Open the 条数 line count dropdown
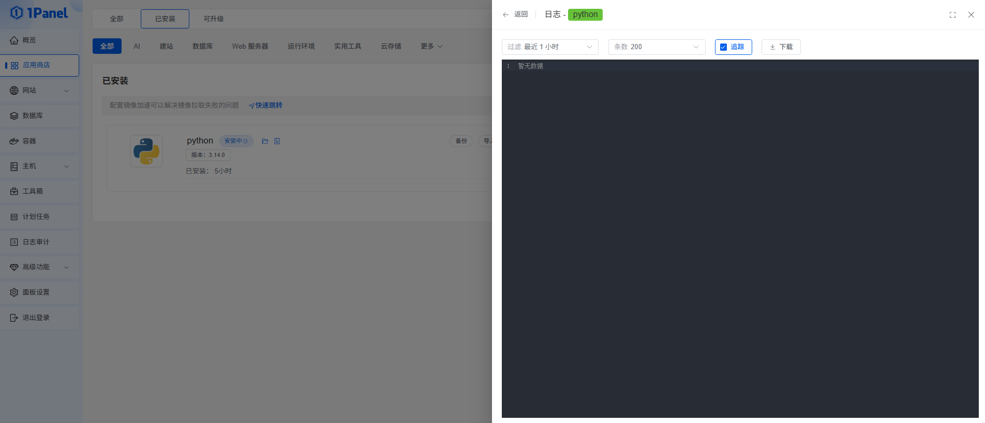985x423 pixels. [656, 47]
